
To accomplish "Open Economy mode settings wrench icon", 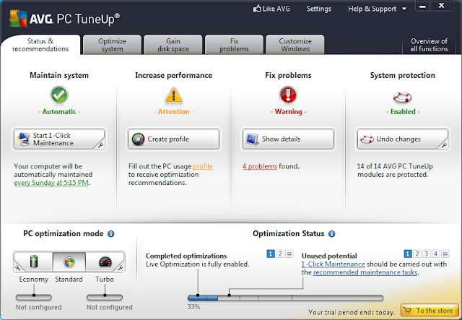I will 17,267.
